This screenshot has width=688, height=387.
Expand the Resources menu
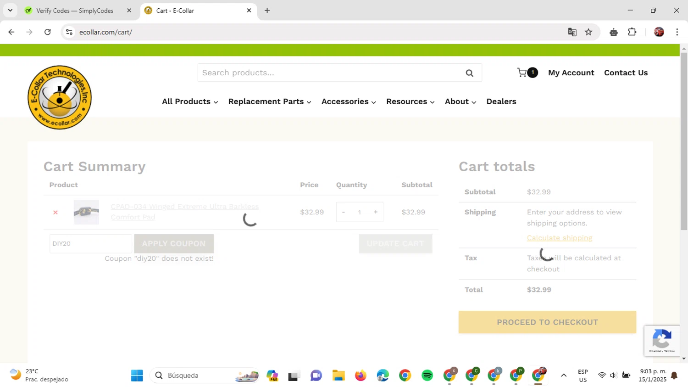pyautogui.click(x=411, y=101)
